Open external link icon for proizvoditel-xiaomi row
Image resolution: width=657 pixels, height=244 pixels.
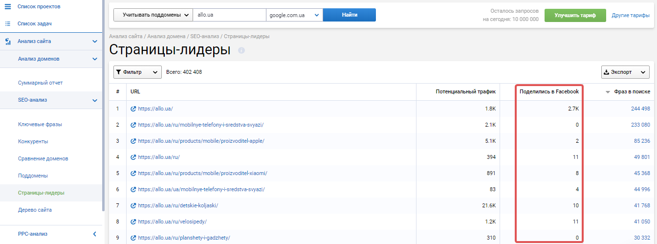click(x=133, y=173)
